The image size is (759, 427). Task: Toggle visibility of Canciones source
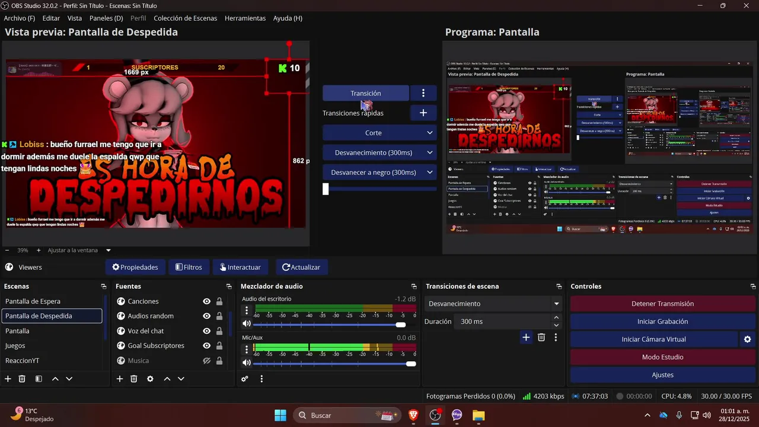click(x=207, y=301)
